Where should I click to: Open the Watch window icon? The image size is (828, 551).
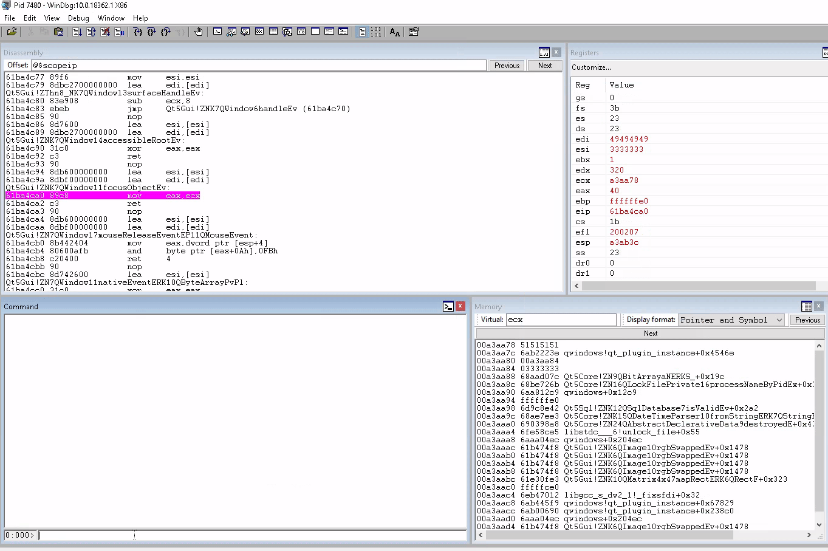(231, 32)
